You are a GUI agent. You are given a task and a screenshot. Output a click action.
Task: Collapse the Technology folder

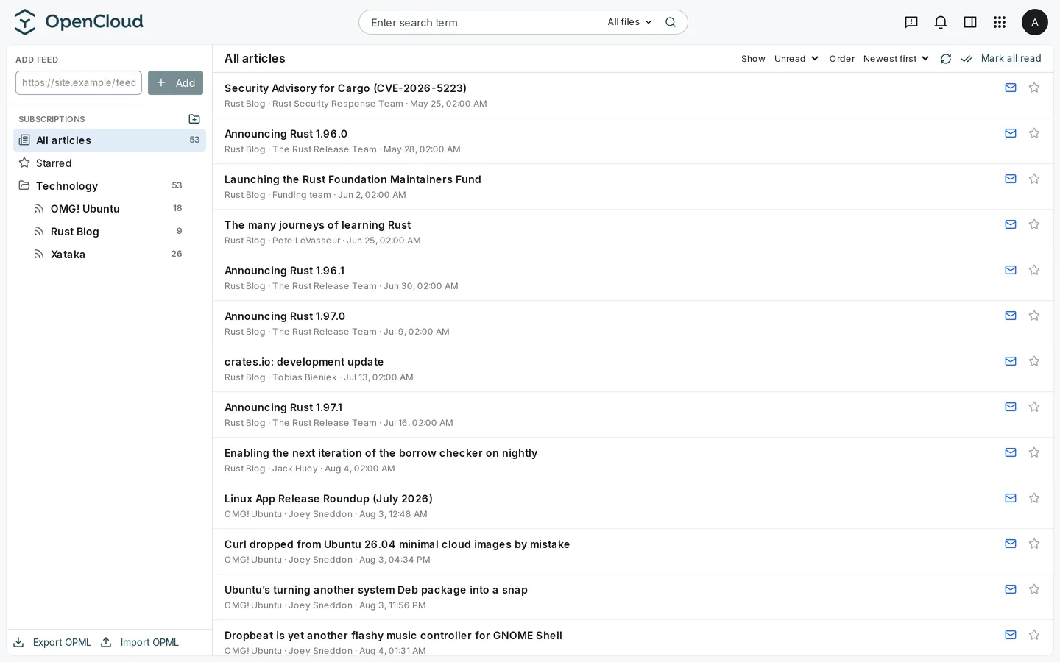(x=109, y=186)
